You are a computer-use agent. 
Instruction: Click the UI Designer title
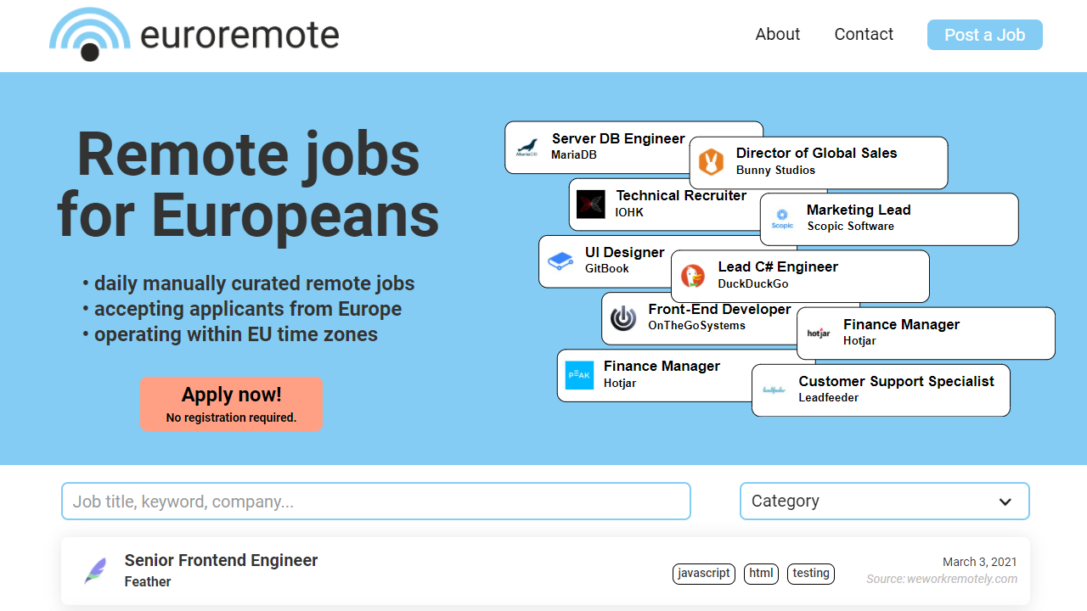tap(625, 252)
